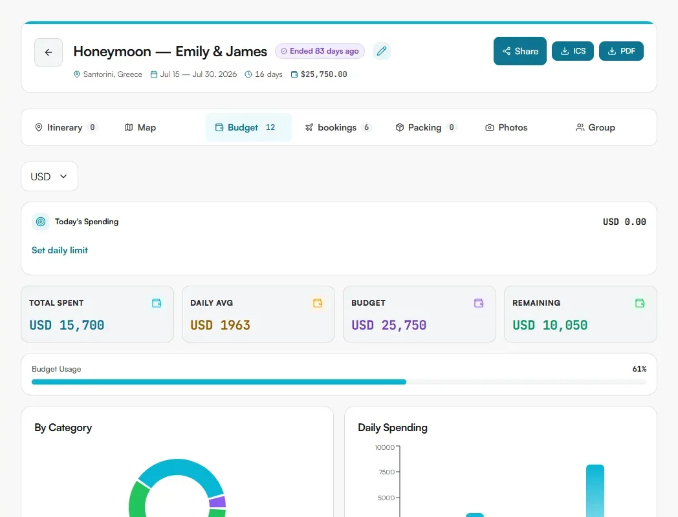Click the airplane icon on bookings tab

coord(309,127)
